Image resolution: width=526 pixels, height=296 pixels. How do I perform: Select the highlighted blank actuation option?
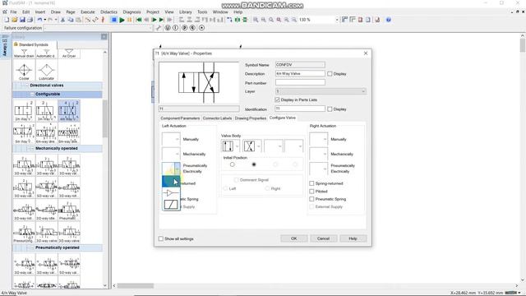click(x=171, y=181)
